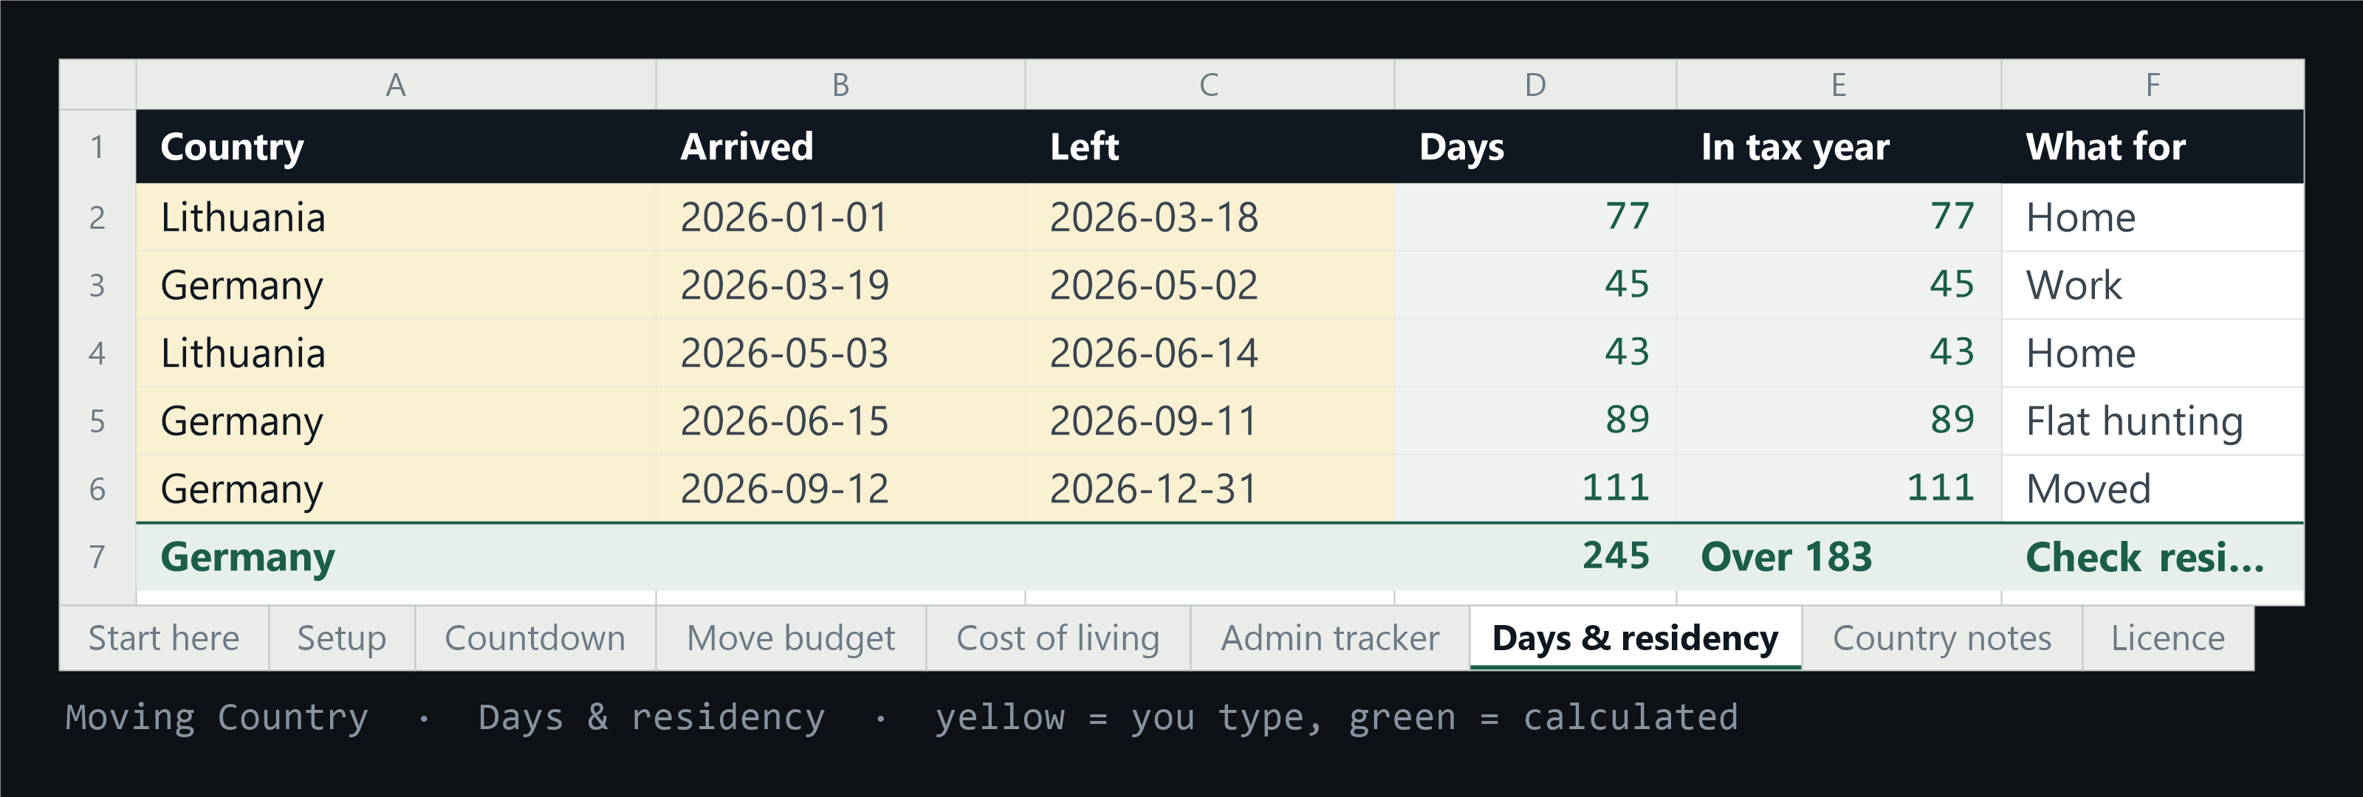This screenshot has width=2363, height=797.
Task: Open the Start here sheet tab
Action: (164, 638)
